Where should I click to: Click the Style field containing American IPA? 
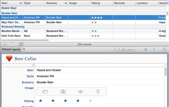pos(99,76)
